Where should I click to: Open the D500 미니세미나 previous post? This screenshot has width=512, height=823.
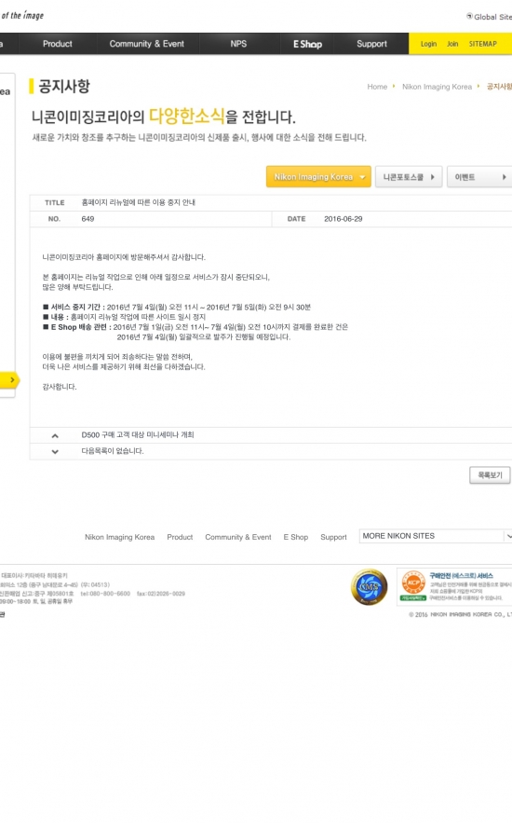tap(138, 435)
